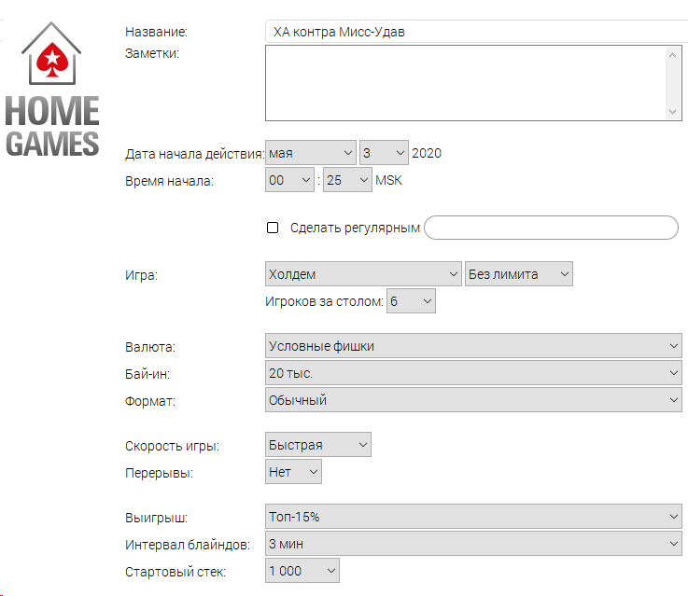Viewport: 688px width, 596px height.
Task: Click the recurring schedule rounded field
Action: click(551, 228)
